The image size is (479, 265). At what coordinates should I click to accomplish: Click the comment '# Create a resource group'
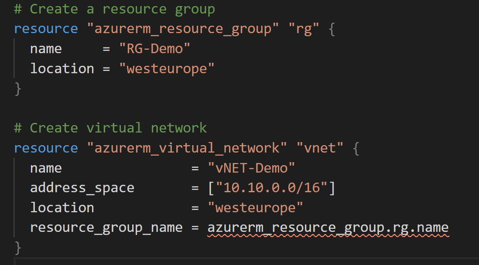(115, 9)
